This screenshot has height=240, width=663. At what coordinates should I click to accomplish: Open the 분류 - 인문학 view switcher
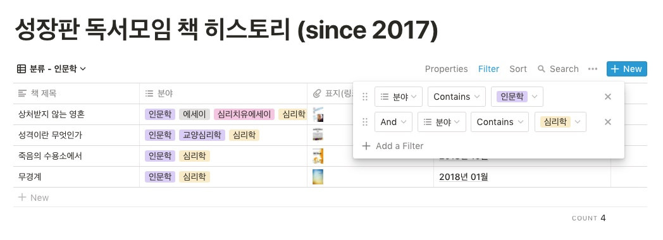(x=51, y=69)
